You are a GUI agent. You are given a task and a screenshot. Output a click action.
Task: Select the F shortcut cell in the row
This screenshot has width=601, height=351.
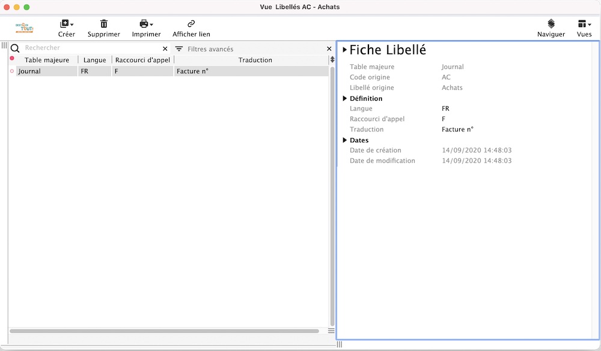(x=142, y=71)
